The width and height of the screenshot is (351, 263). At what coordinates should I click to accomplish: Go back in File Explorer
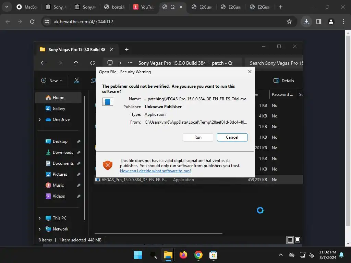43,63
